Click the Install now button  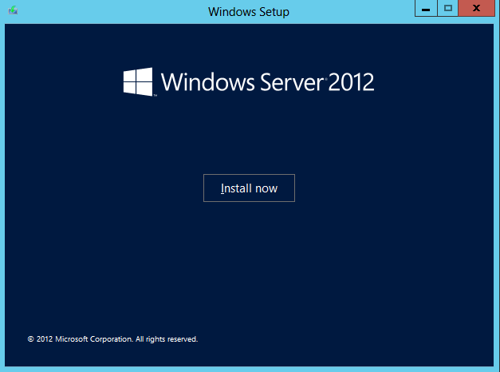click(x=249, y=188)
